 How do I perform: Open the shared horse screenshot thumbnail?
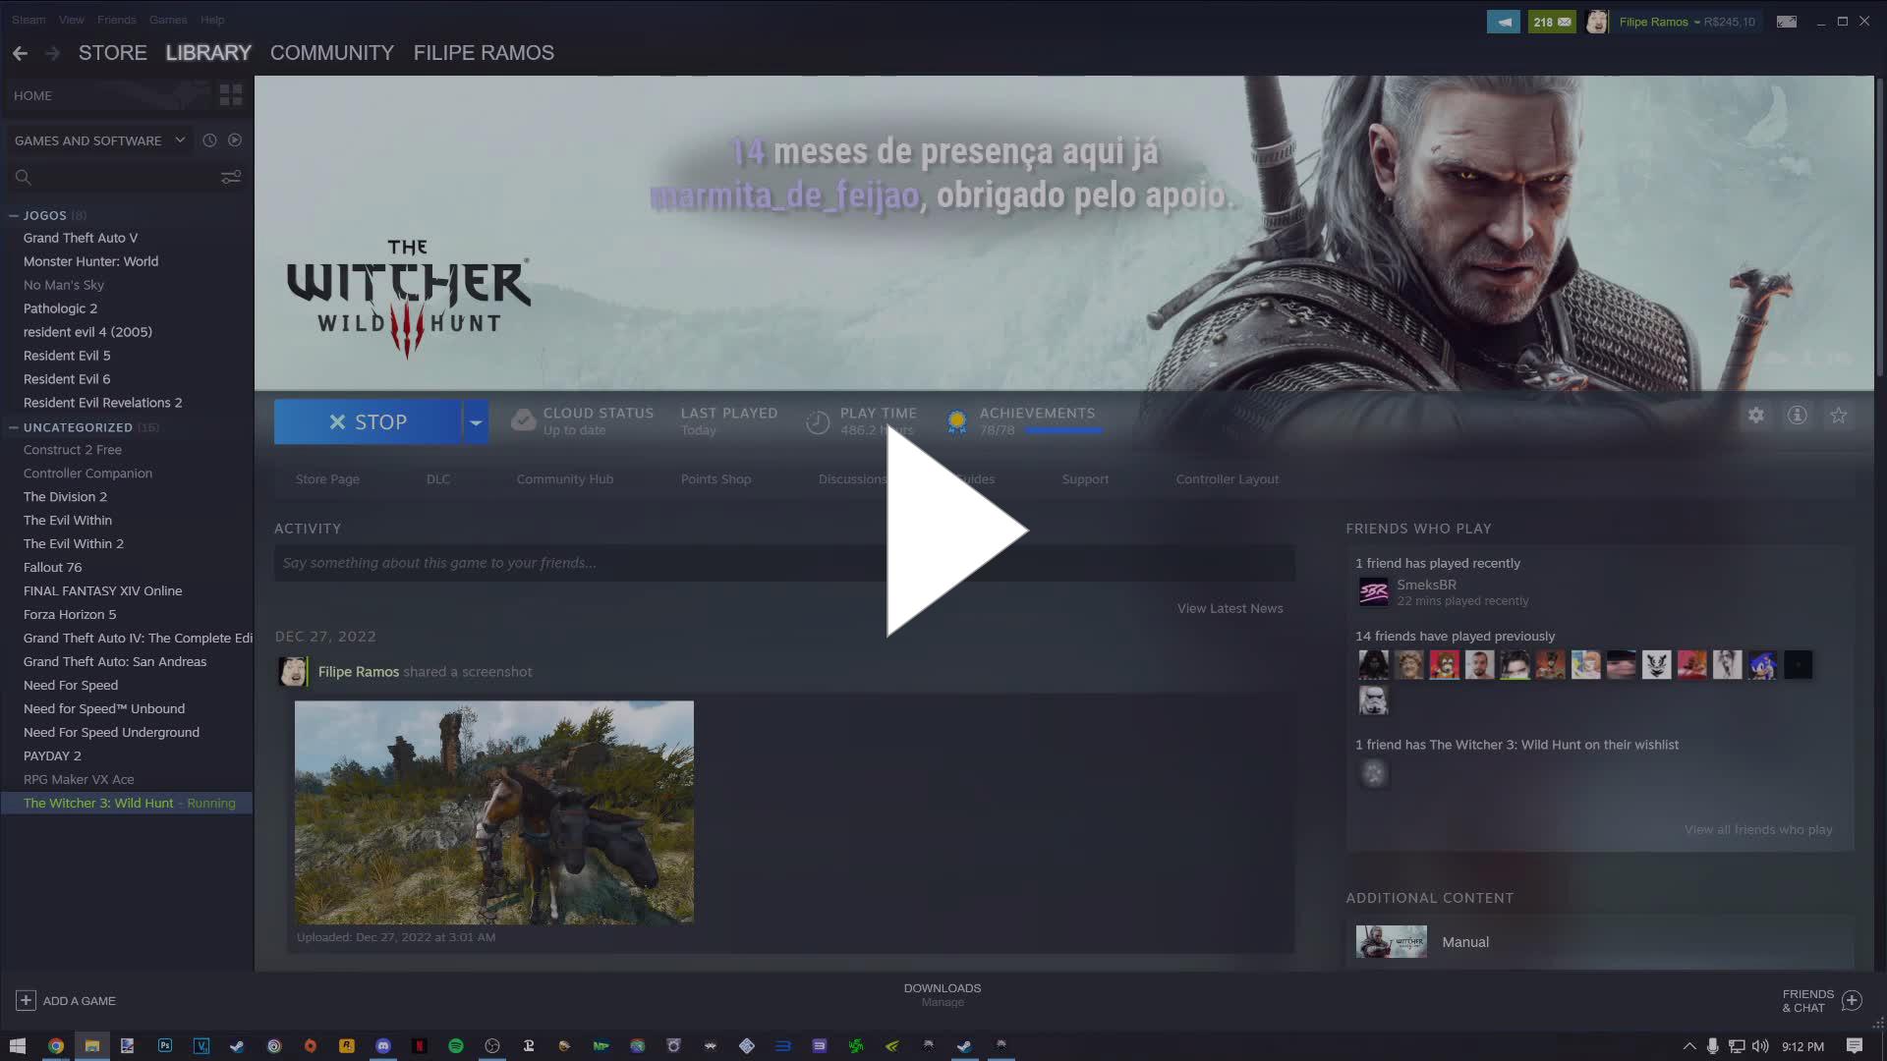pos(493,811)
